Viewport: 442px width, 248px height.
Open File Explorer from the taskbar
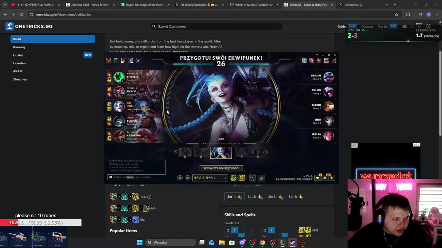point(222,242)
